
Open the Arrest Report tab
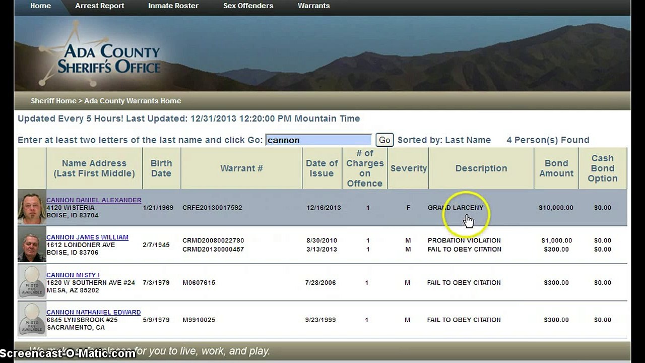click(100, 6)
